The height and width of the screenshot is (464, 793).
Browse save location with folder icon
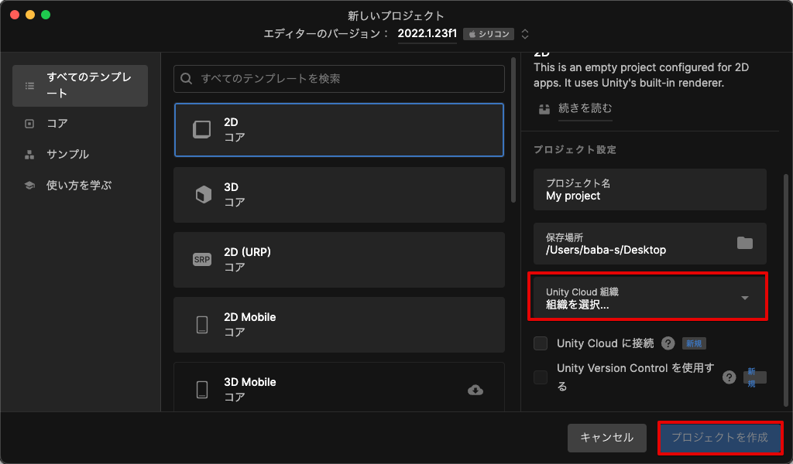tap(744, 244)
